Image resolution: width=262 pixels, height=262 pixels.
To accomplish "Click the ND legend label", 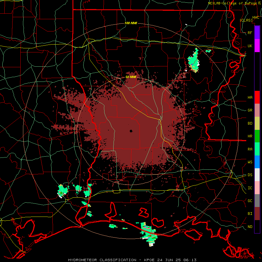I will (250, 227).
